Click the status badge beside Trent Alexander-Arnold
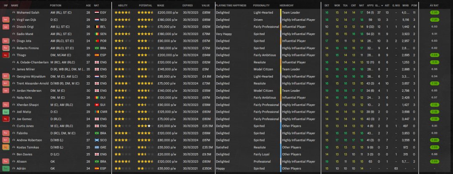 (x=6, y=83)
